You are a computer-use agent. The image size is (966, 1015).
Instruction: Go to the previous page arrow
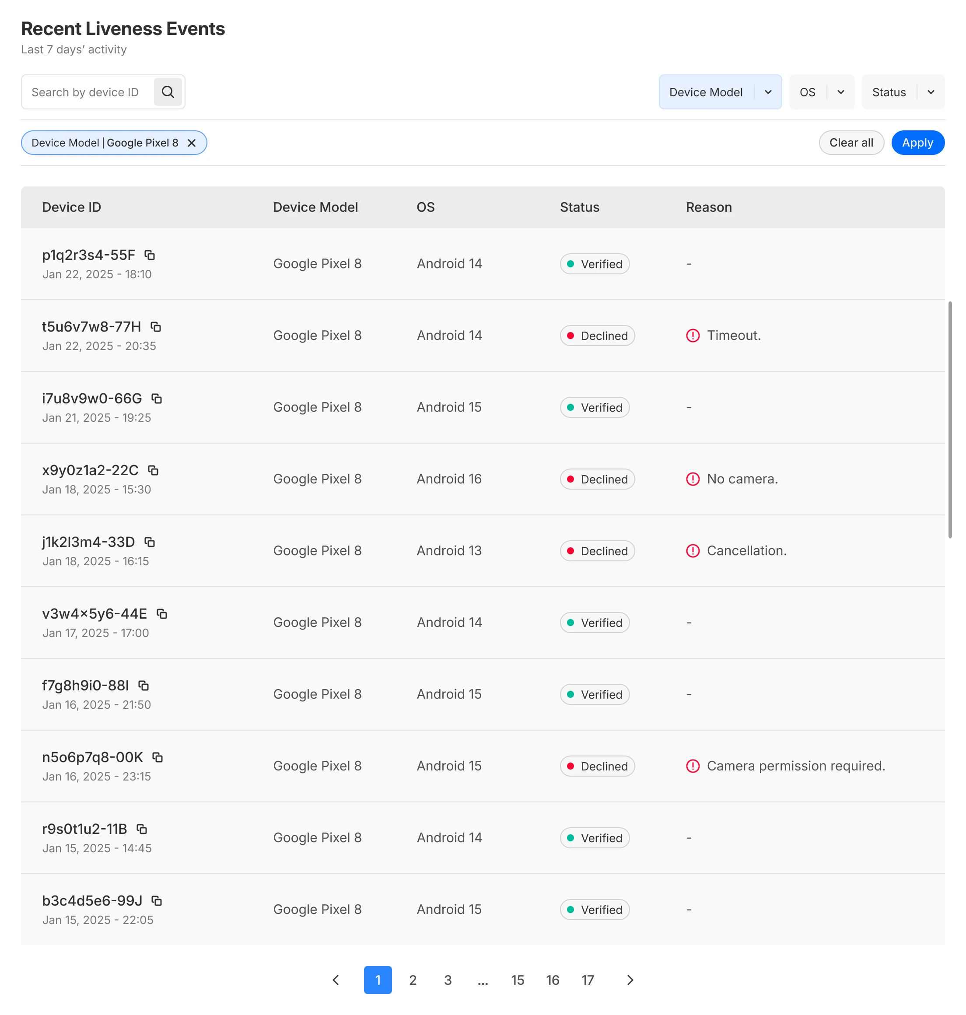pyautogui.click(x=336, y=980)
